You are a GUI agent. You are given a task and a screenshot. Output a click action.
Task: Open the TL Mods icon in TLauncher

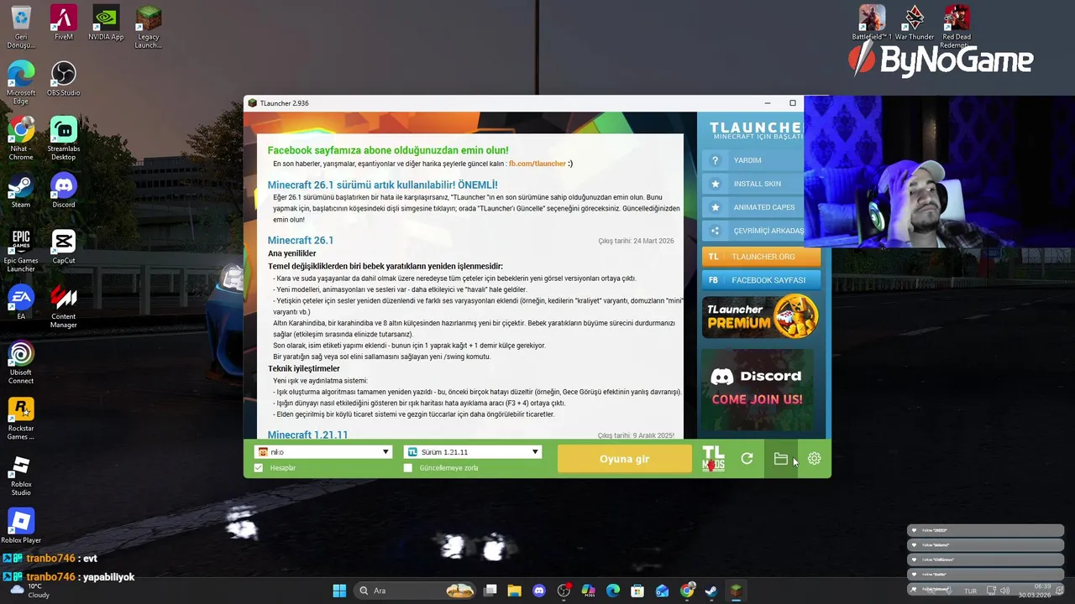click(x=713, y=459)
